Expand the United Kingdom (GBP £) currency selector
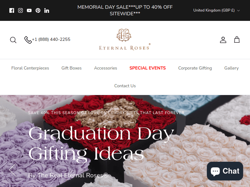This screenshot has width=250, height=187. 217,10
